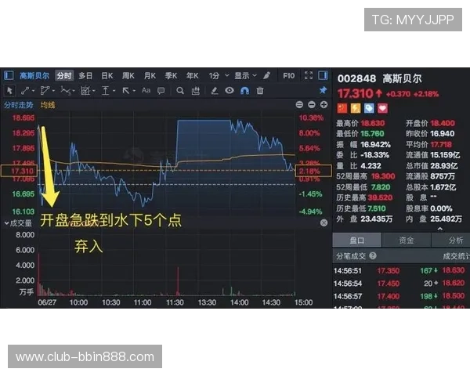This screenshot has height=376, width=470.
Task: Select the wave pattern drawing tool
Action: click(x=65, y=90)
